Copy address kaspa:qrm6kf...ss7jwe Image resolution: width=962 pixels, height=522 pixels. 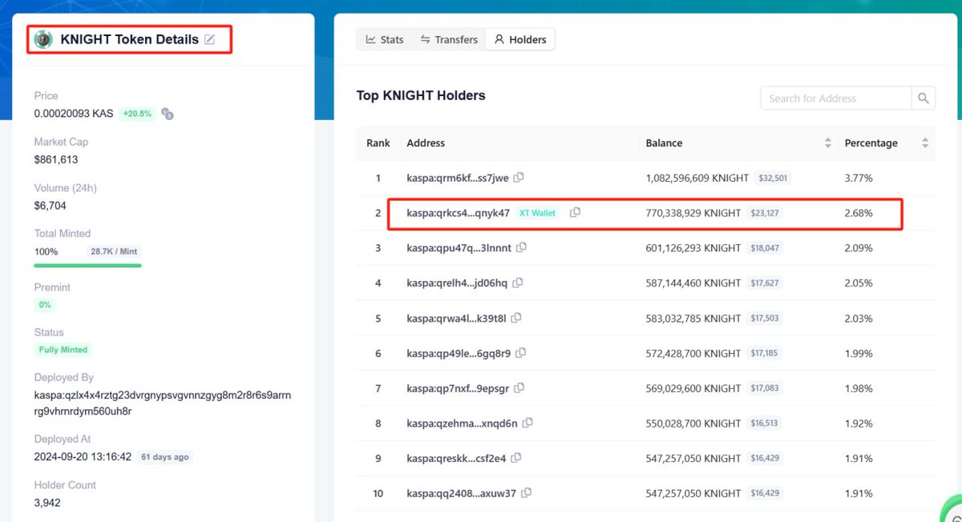[519, 178]
